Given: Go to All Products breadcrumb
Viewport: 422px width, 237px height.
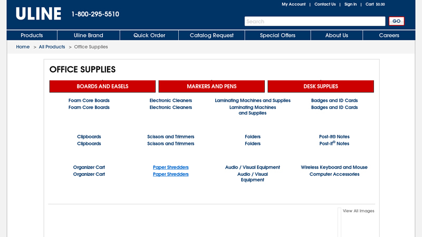Looking at the screenshot, I should coord(52,47).
